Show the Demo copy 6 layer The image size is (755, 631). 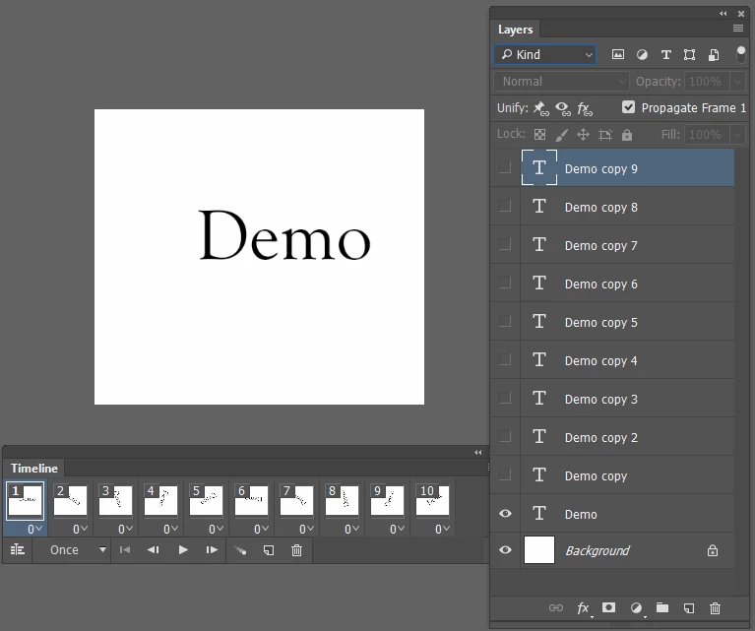505,283
